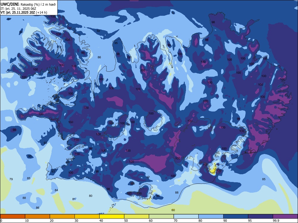This screenshot has height=223, width=298.
Task: Select the '79' humidity value on the map
Action: click(11, 179)
